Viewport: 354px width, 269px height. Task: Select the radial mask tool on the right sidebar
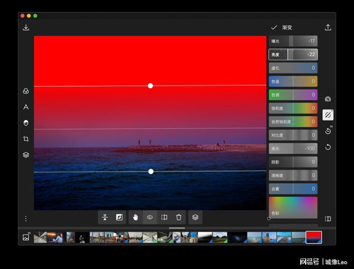tap(328, 99)
